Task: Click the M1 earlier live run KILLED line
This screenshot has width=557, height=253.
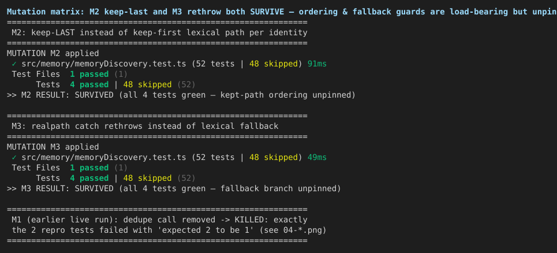Action: click(159, 219)
